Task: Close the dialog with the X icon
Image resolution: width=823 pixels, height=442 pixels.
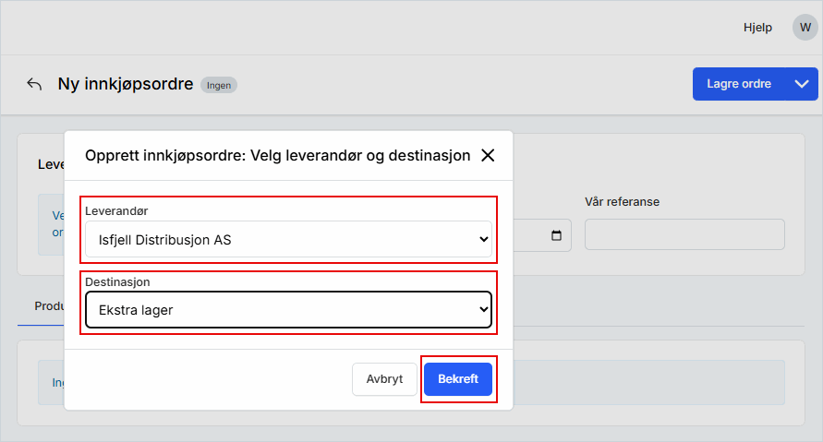Action: point(488,155)
